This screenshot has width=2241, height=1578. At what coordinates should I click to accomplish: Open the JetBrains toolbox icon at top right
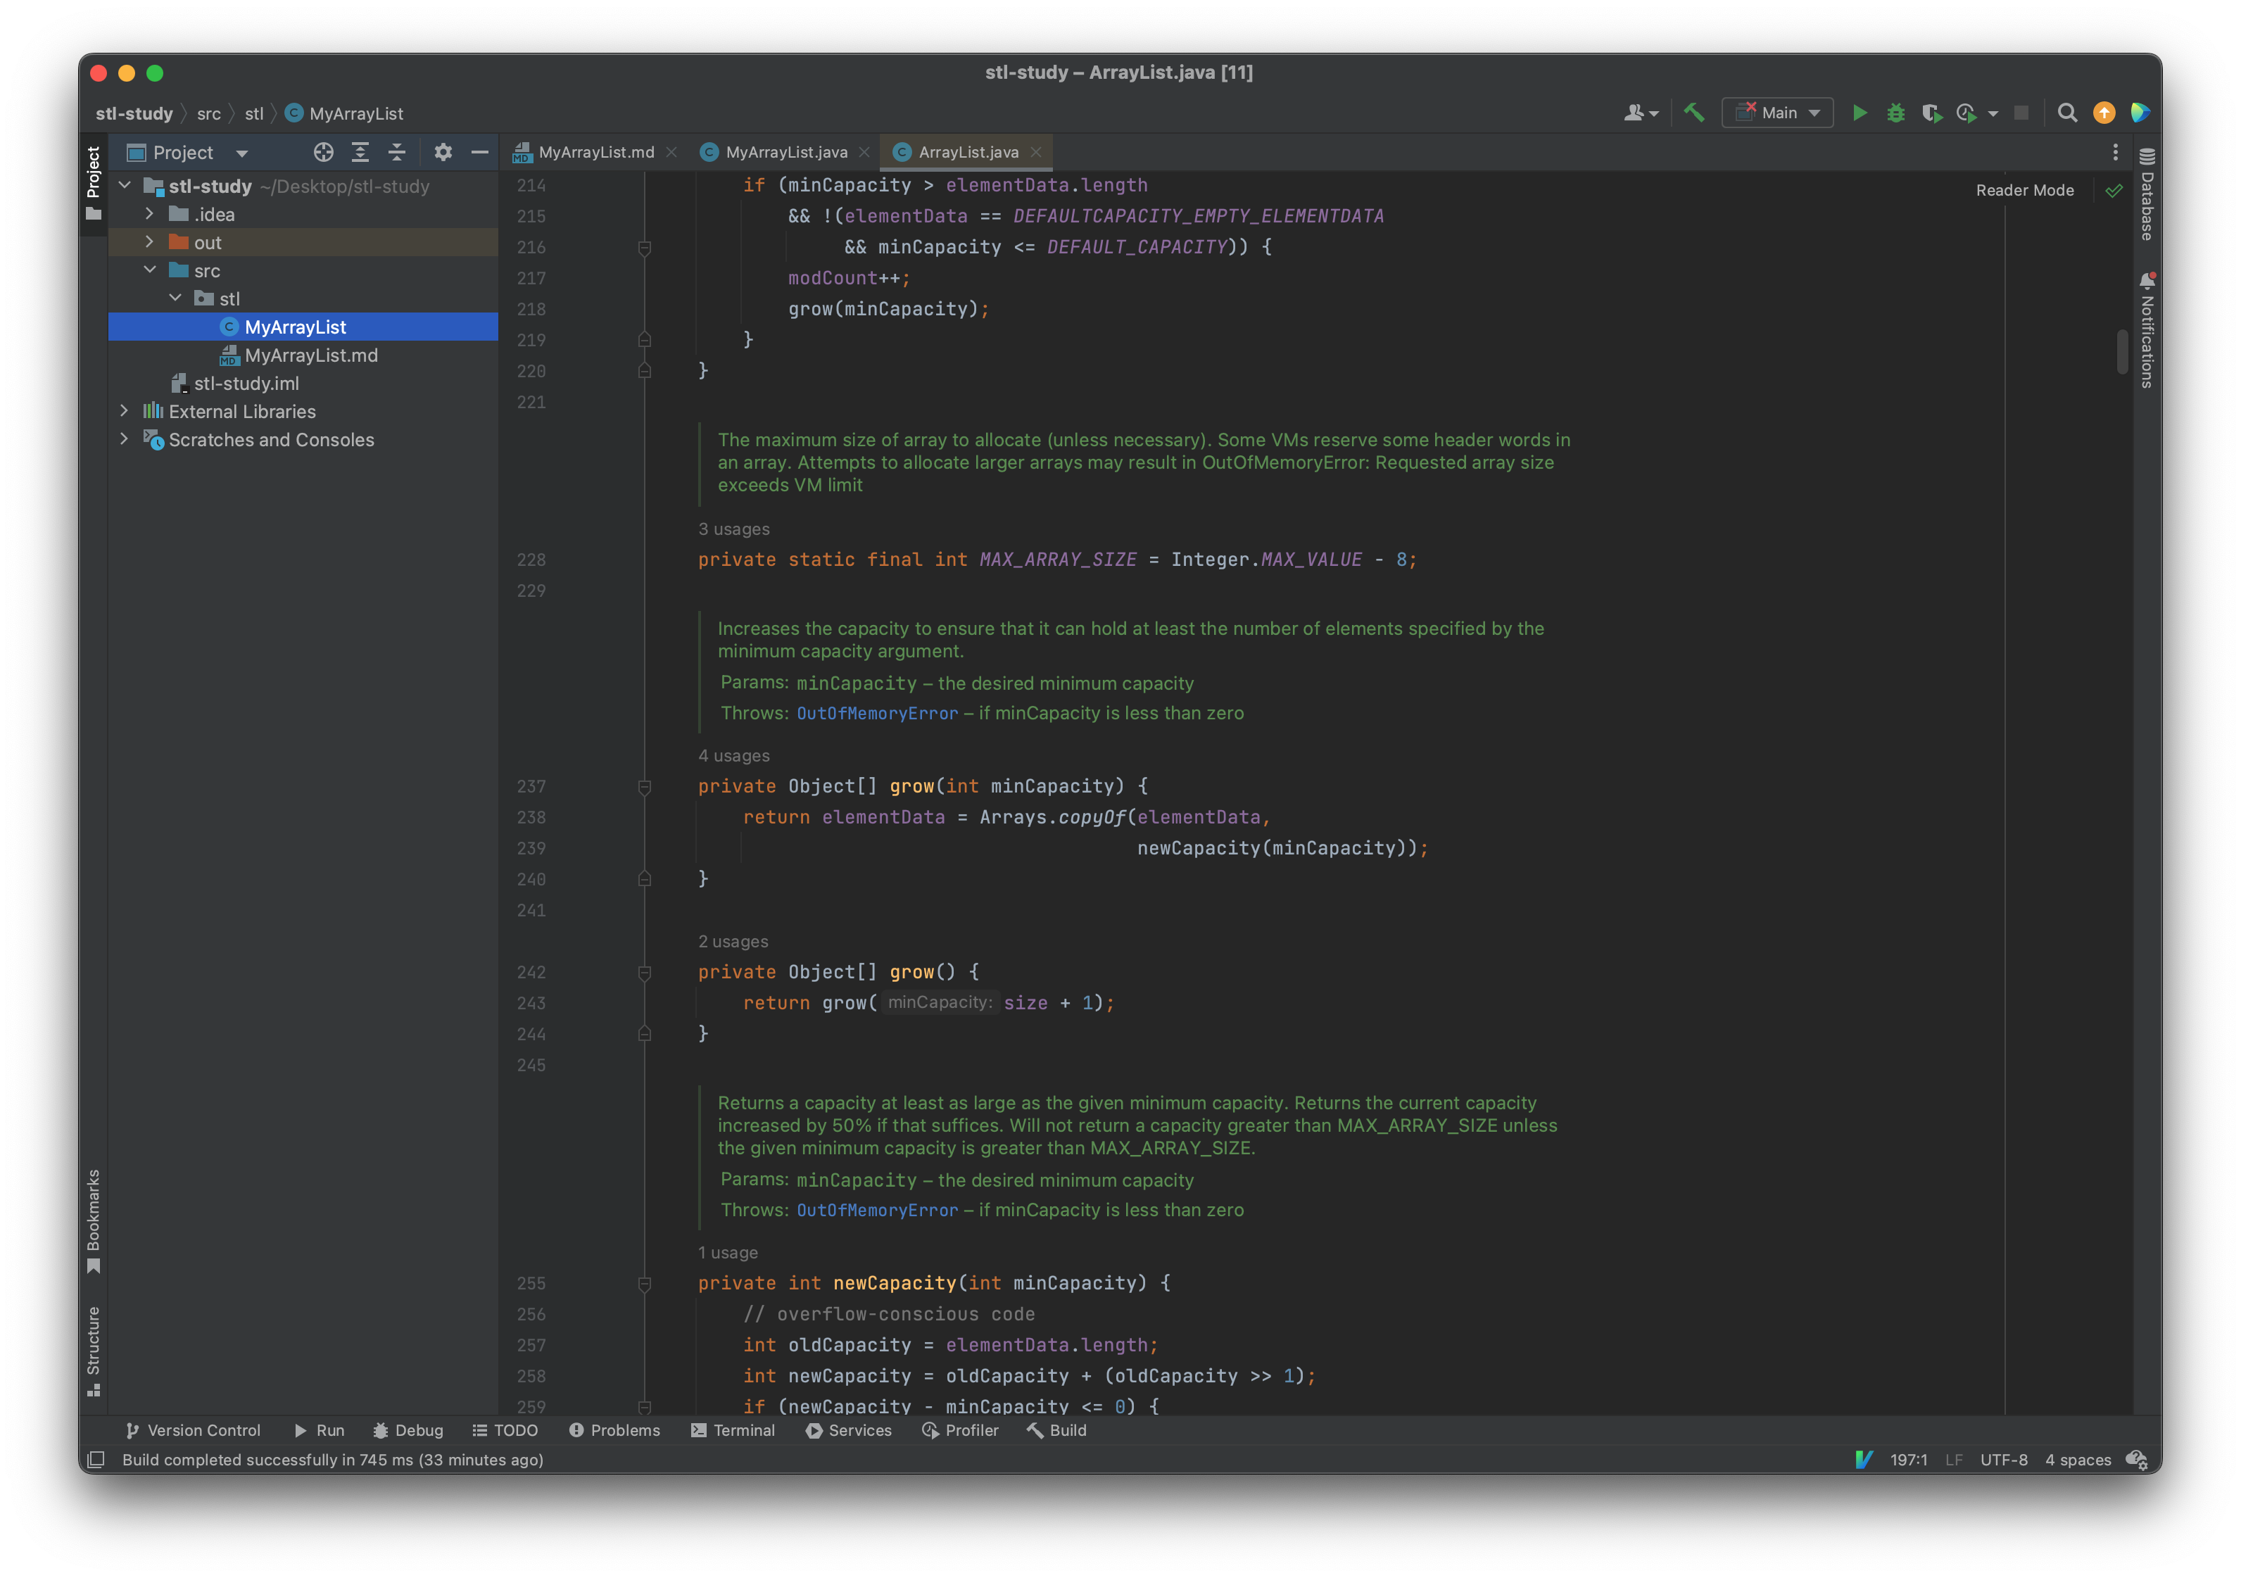[2140, 113]
